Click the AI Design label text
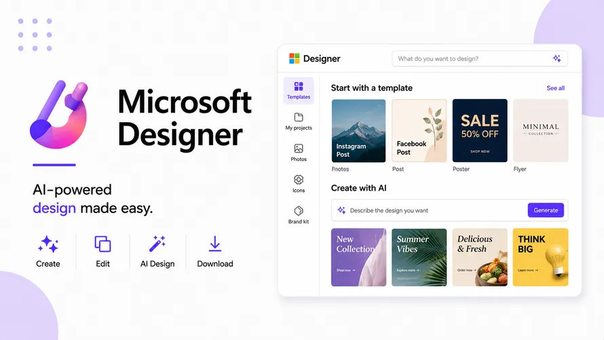 click(157, 264)
